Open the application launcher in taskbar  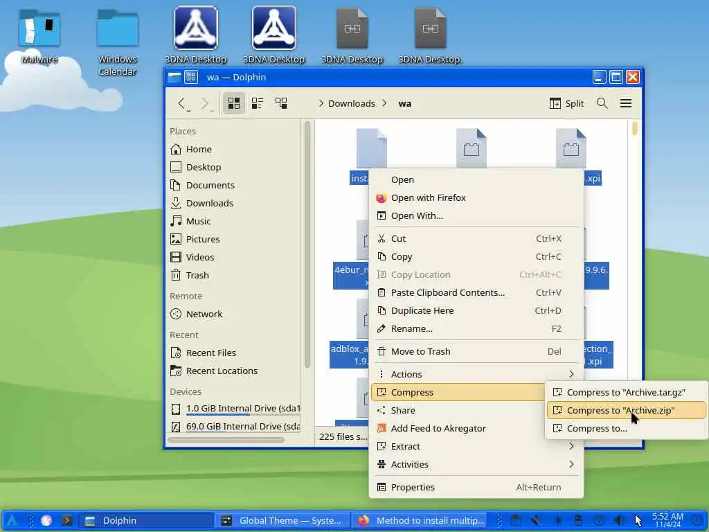click(12, 521)
